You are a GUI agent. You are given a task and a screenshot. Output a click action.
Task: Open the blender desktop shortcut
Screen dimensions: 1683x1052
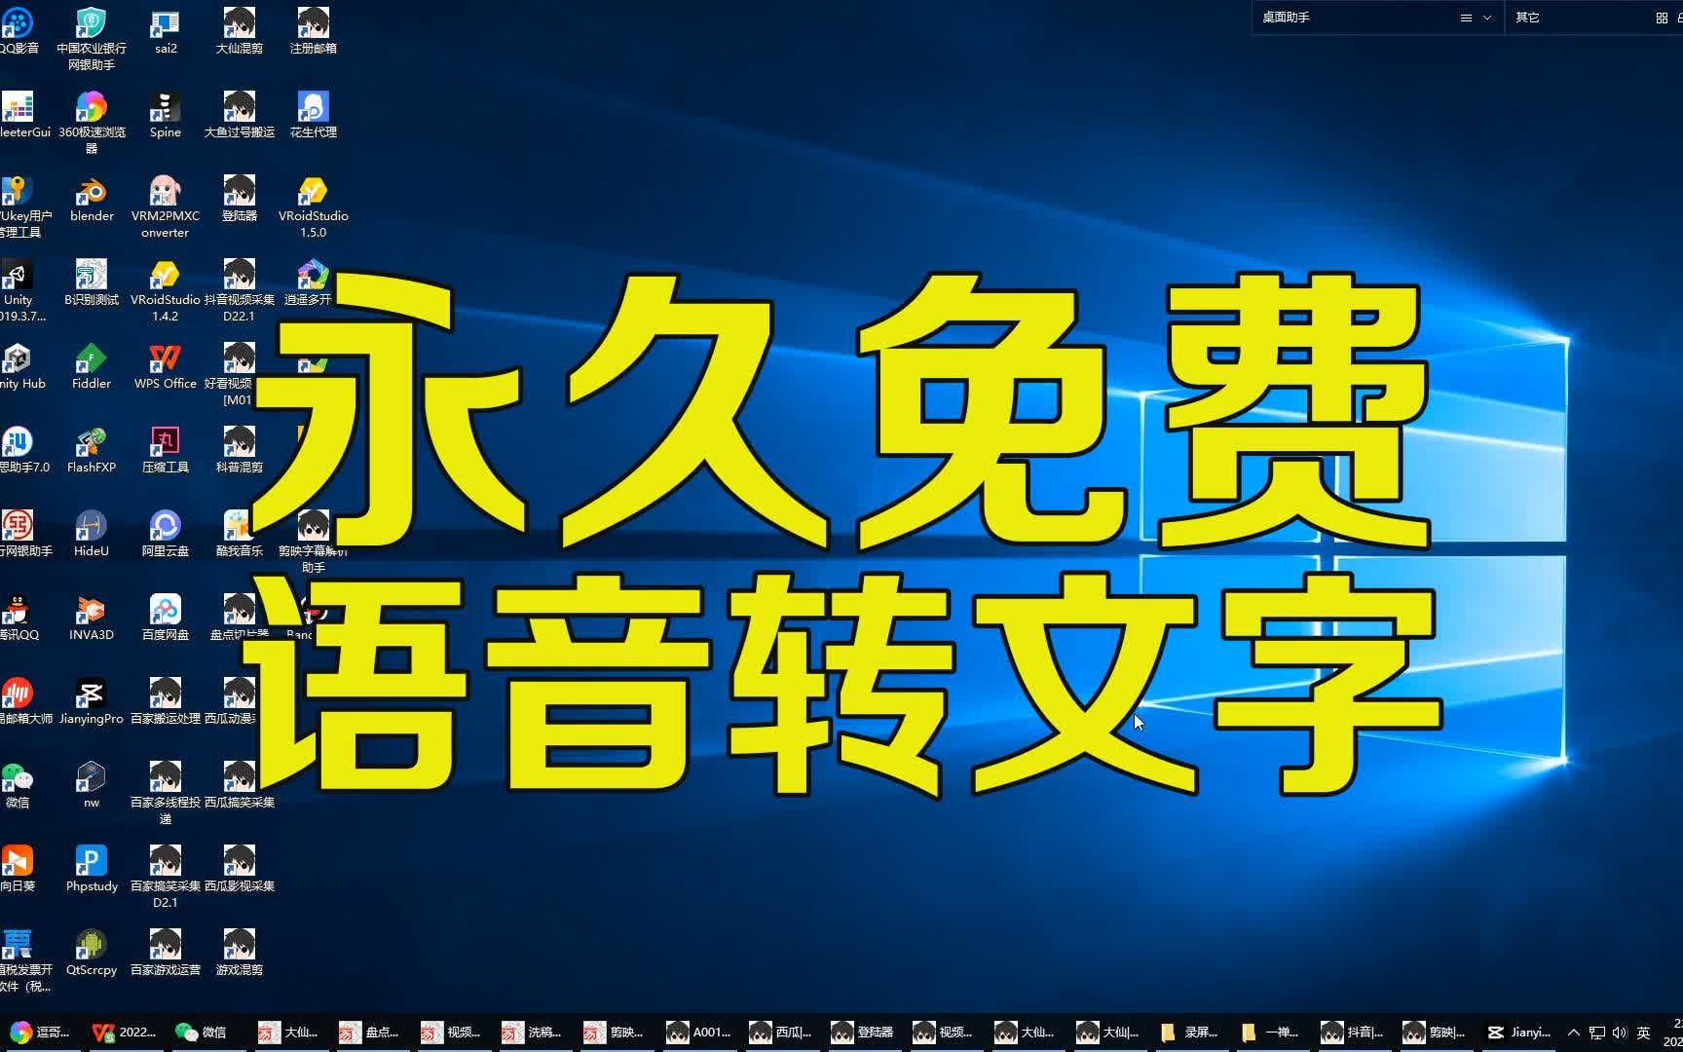click(x=92, y=200)
